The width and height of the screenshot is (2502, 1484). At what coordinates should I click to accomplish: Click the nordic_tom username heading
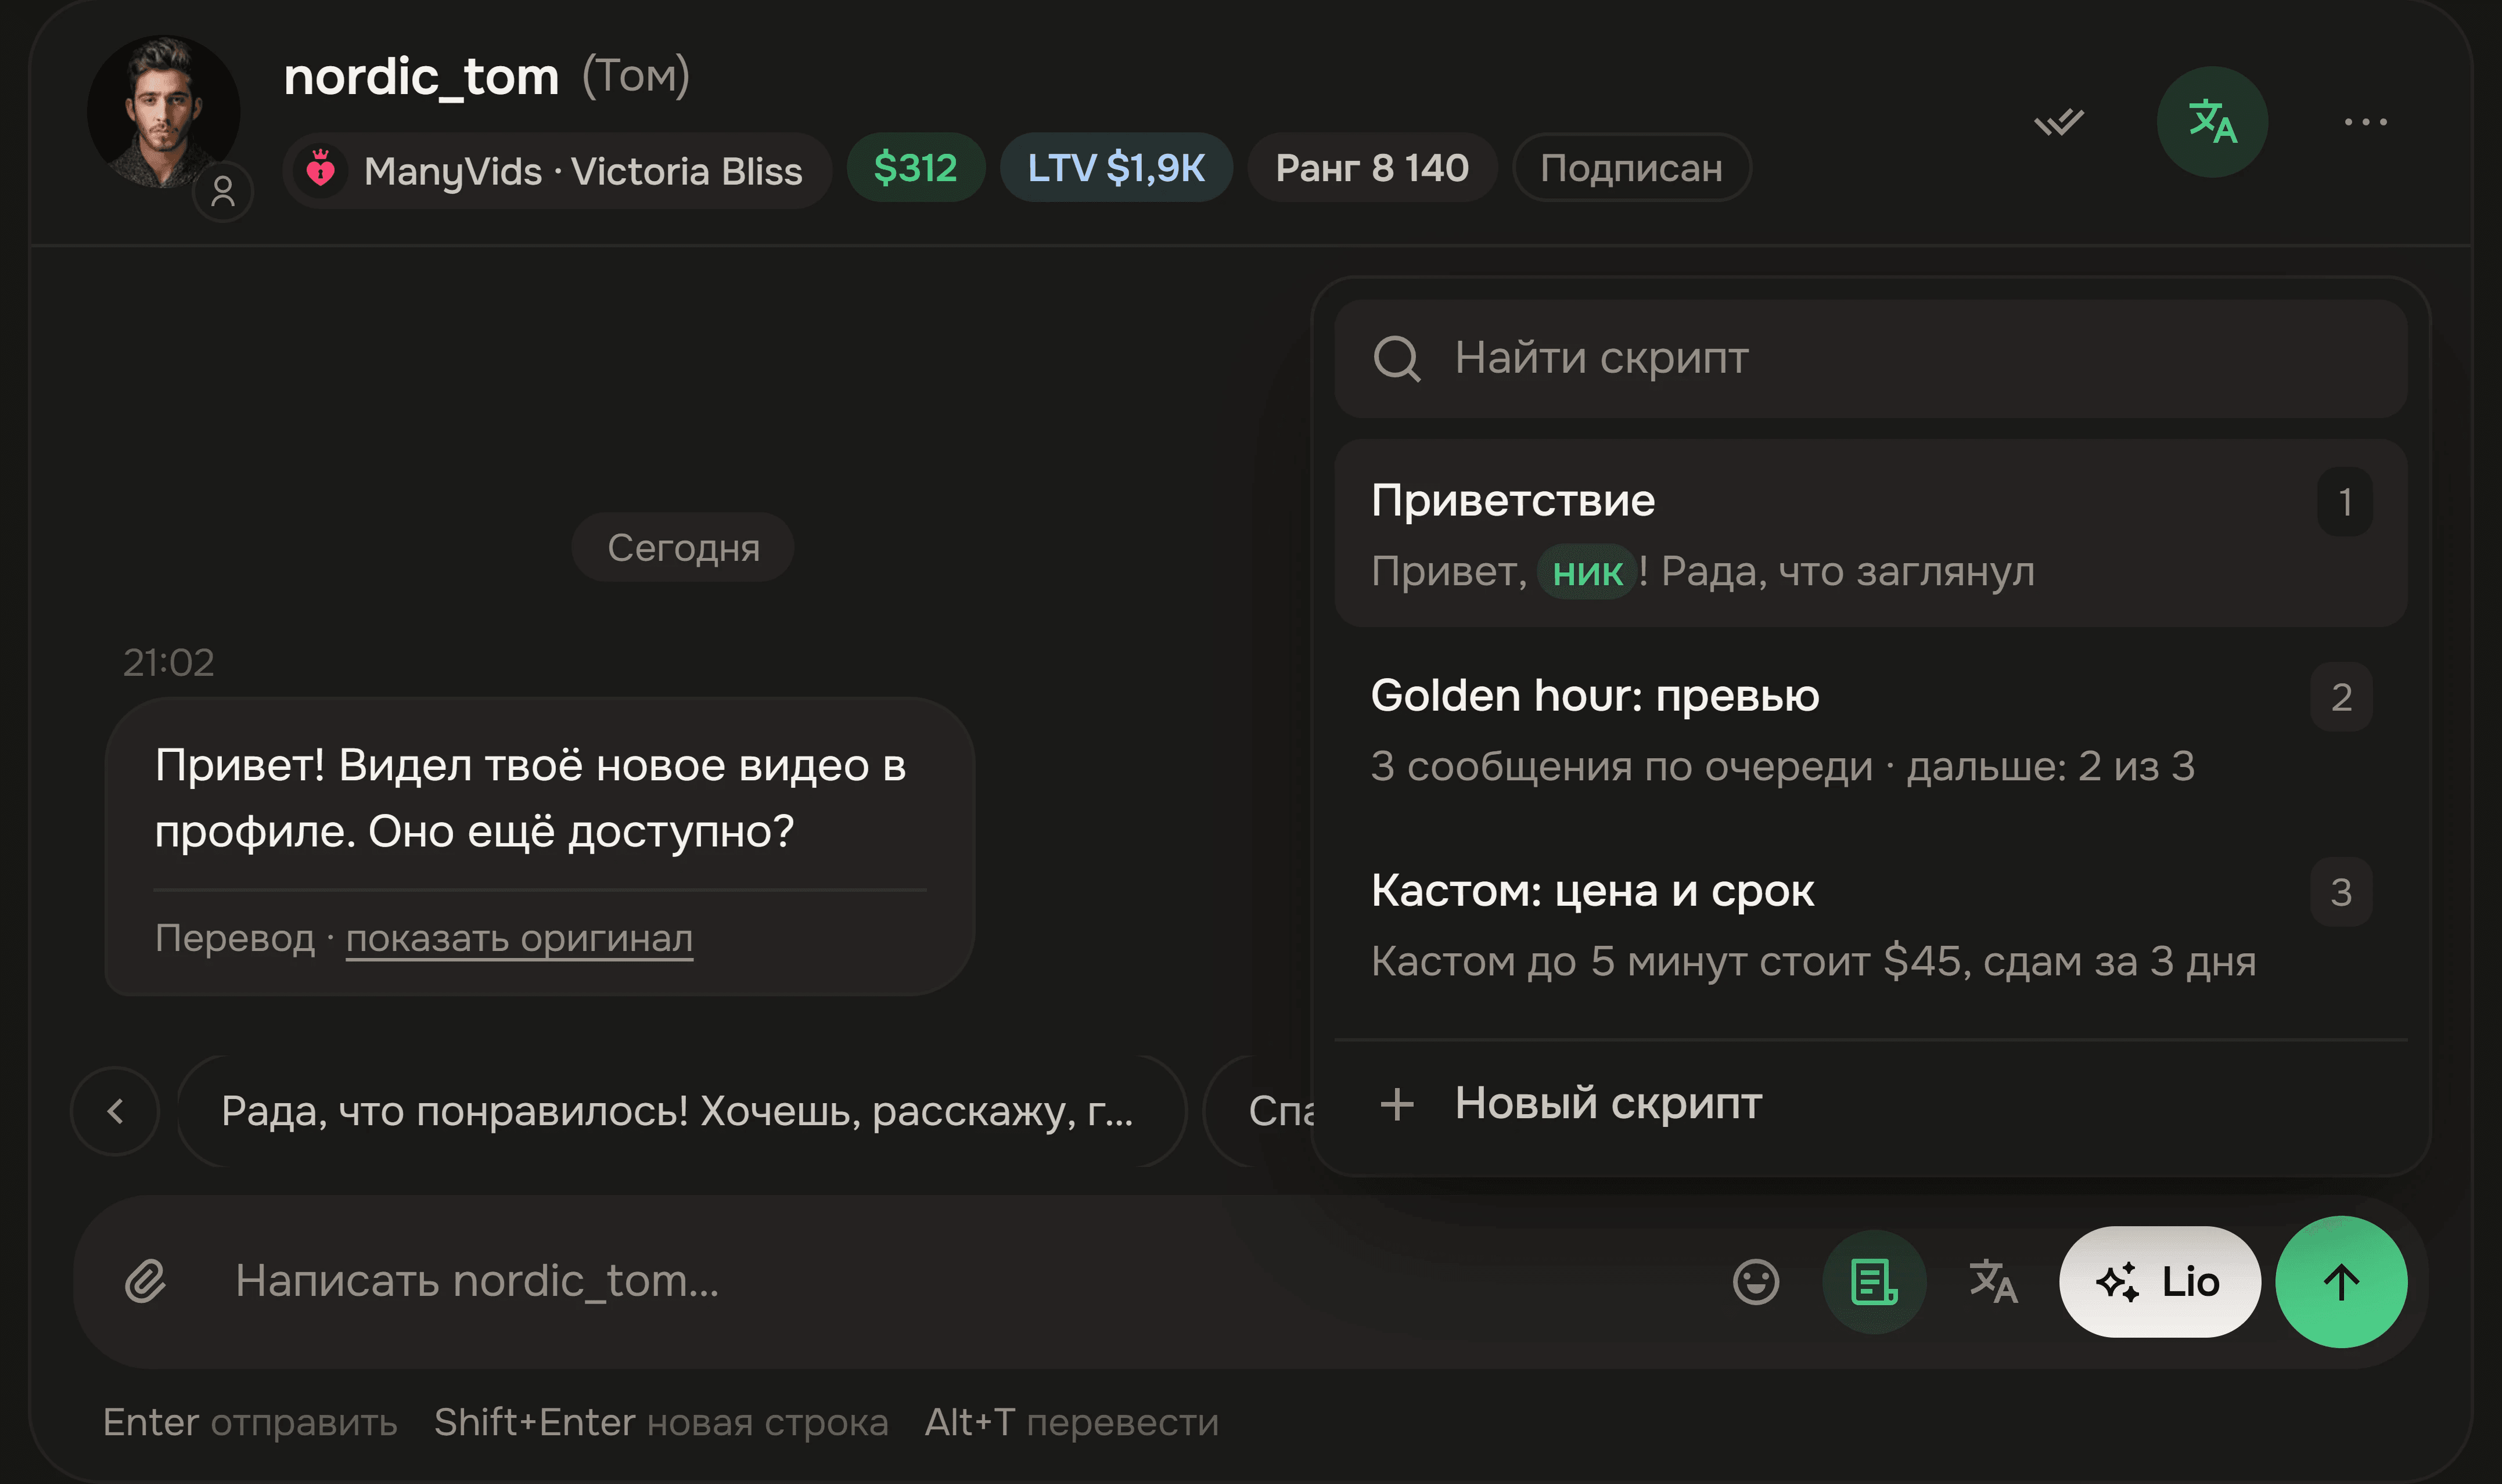point(421,76)
